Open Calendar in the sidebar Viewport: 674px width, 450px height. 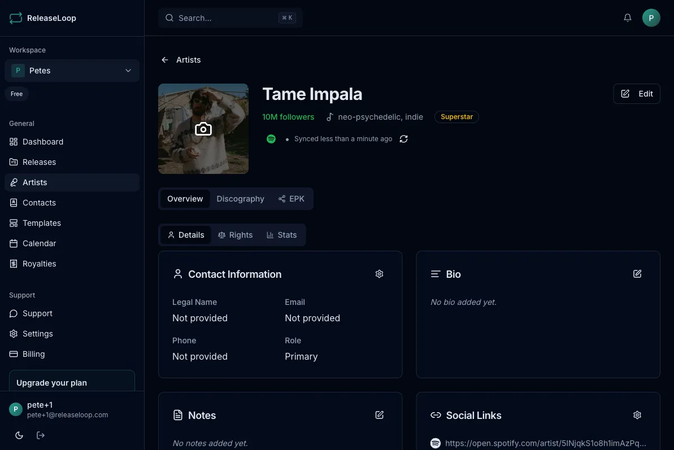tap(72, 243)
